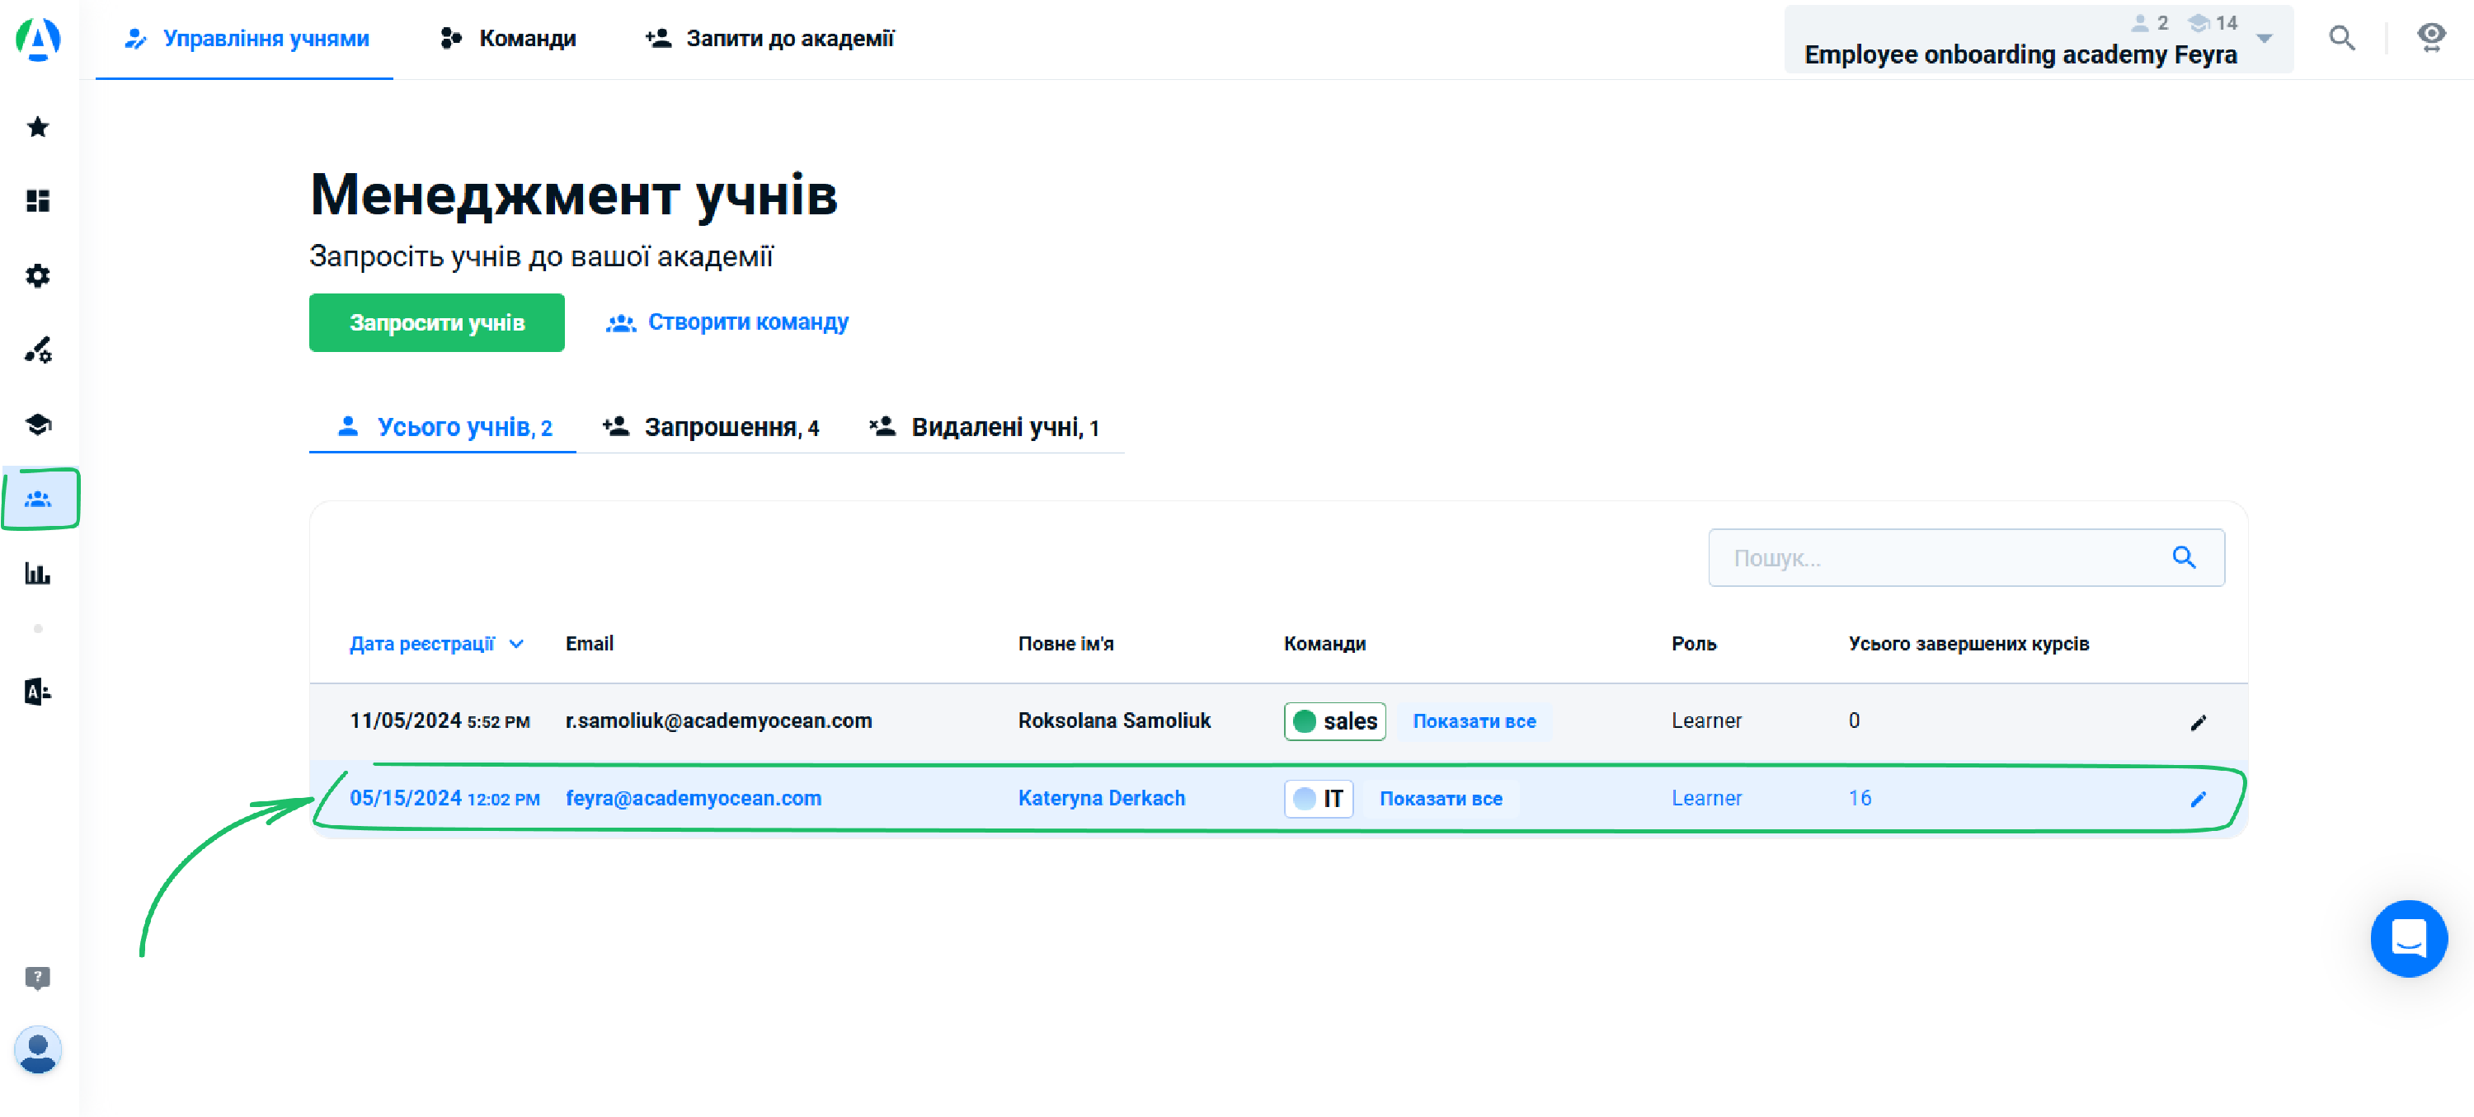Select Запрошення, 4 tab
Screen dimensions: 2474x1117
point(711,427)
